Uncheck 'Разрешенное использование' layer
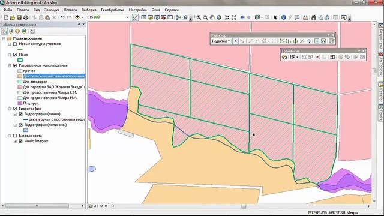Viewport: 384px width, 216px height. [x=15, y=65]
